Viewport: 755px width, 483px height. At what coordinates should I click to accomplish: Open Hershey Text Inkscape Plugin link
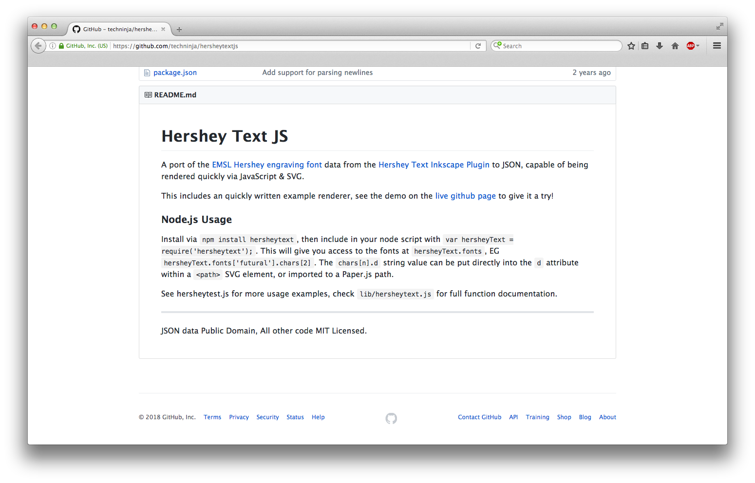tap(434, 165)
